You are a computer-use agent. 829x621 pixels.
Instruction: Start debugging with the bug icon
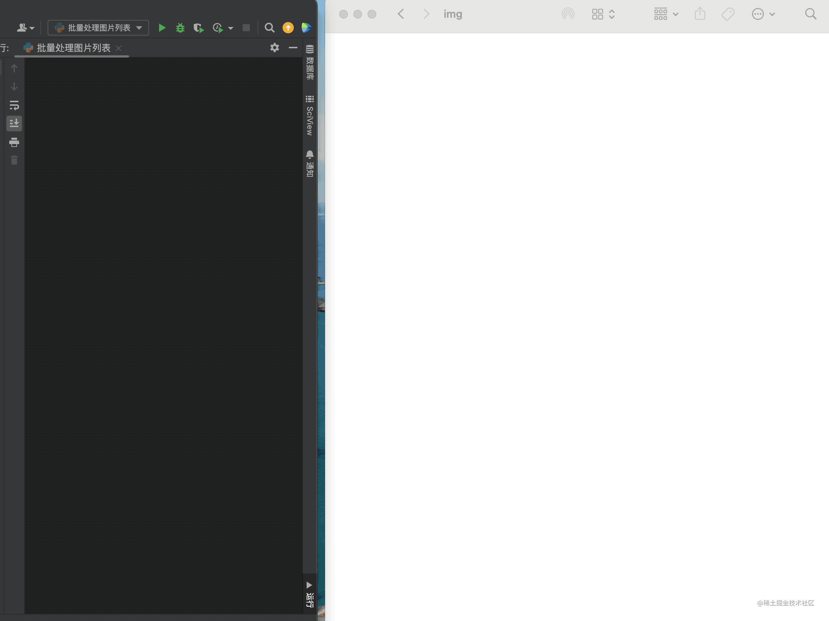point(180,28)
